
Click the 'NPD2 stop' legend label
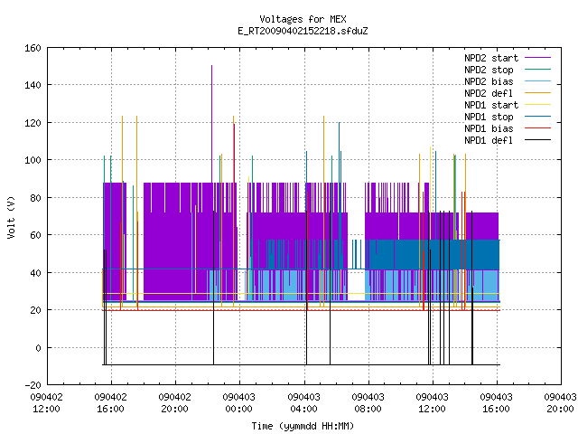click(x=489, y=70)
